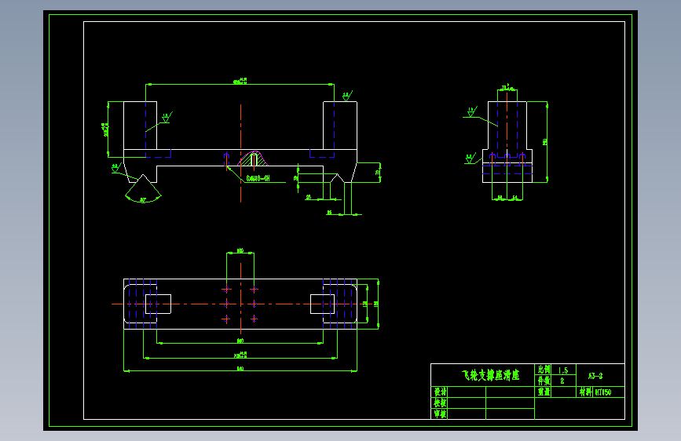This screenshot has height=441, width=681.
Task: Click the 设计 label in title block
Action: (x=440, y=392)
